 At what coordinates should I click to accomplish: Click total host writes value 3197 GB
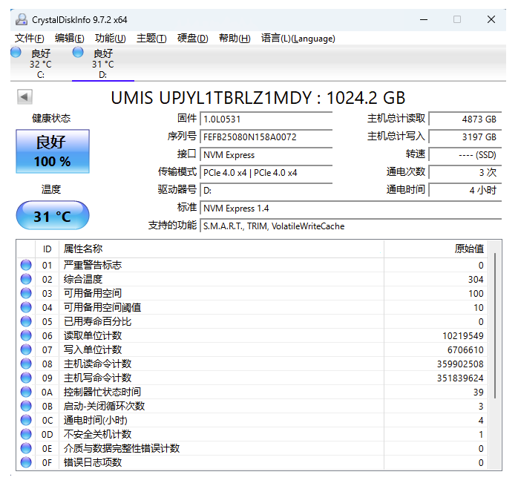coord(465,137)
